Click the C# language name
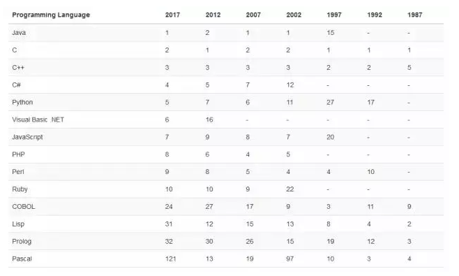Viewport: 459px width, 276px height. [x=17, y=85]
